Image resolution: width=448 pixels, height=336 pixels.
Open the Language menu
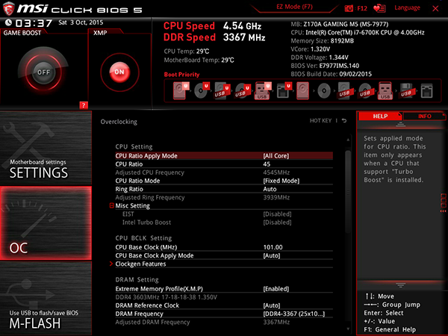[407, 7]
